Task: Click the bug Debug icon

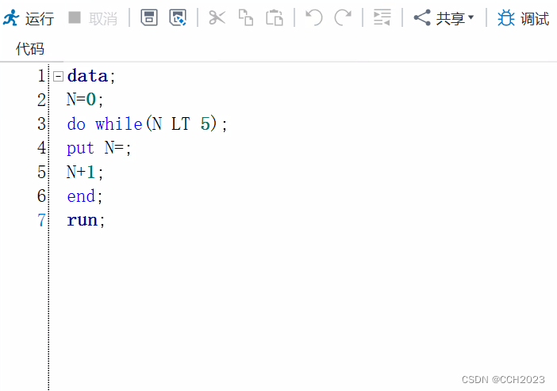Action: pos(506,17)
